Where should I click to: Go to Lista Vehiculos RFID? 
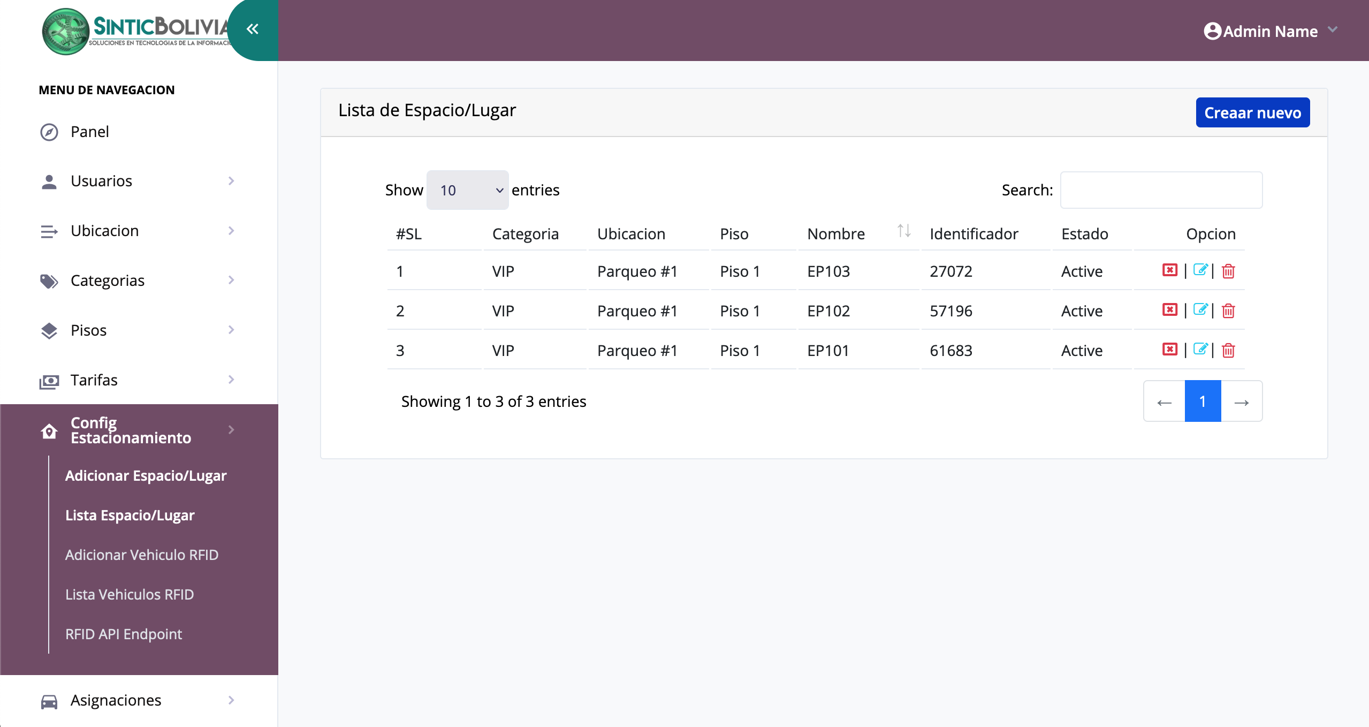(x=130, y=594)
